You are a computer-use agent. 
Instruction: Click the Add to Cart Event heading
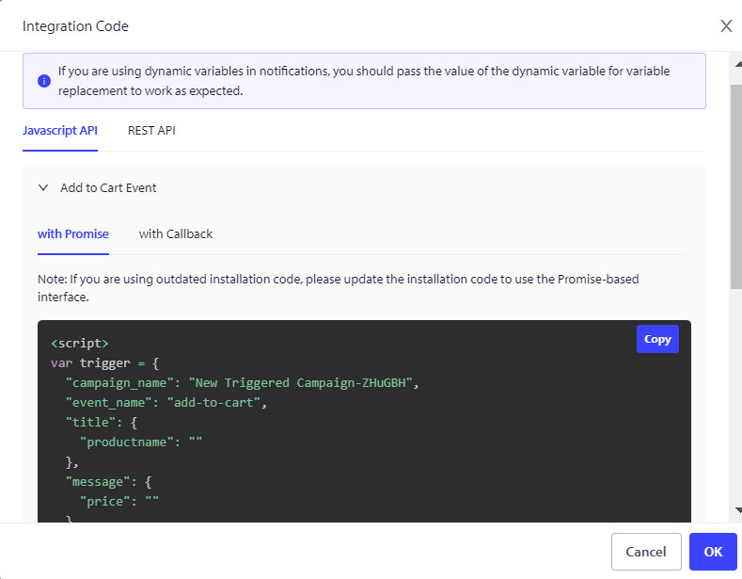click(108, 187)
